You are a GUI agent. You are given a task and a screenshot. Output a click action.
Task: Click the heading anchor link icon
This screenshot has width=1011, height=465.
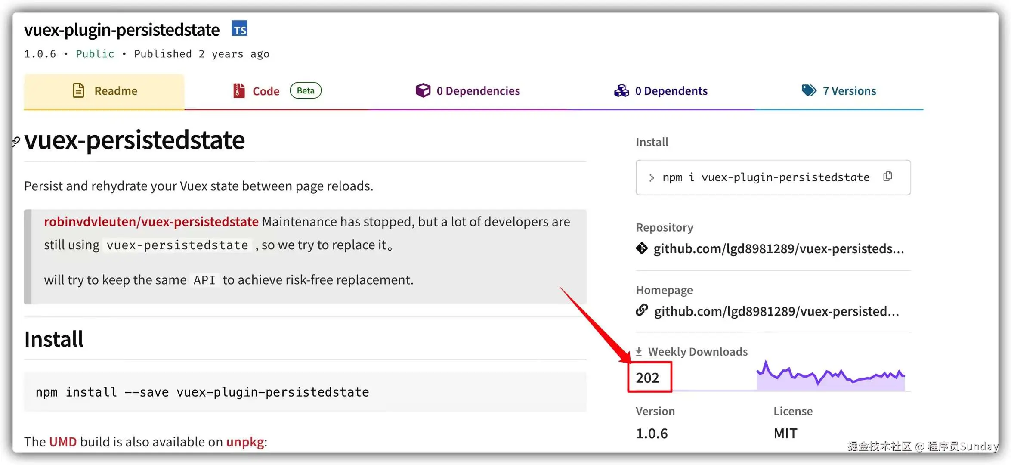point(16,142)
